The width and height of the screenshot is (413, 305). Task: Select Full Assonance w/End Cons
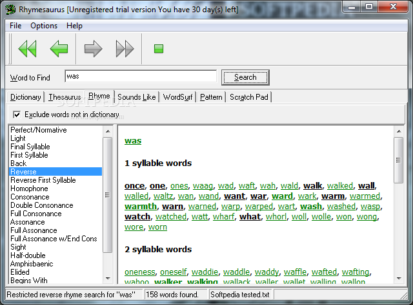coord(55,239)
